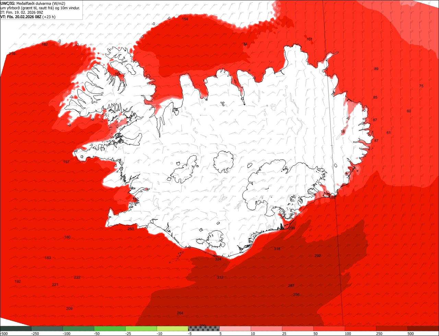Click the map value 292
The image size is (439, 336).
[x=318, y=256]
